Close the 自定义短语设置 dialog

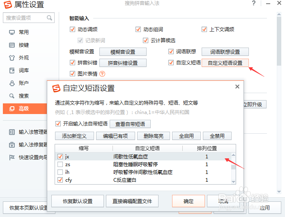pyautogui.click(x=237, y=87)
